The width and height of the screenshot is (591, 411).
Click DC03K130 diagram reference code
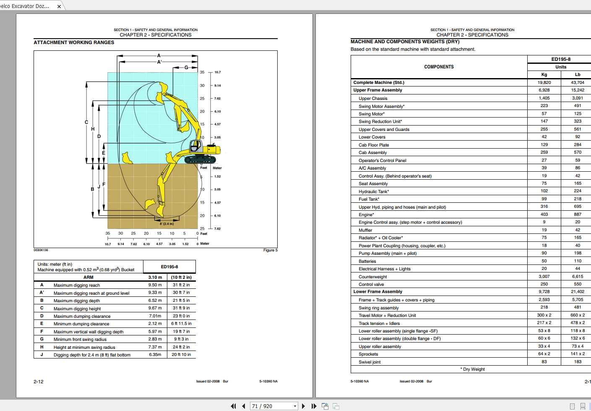(x=41, y=250)
